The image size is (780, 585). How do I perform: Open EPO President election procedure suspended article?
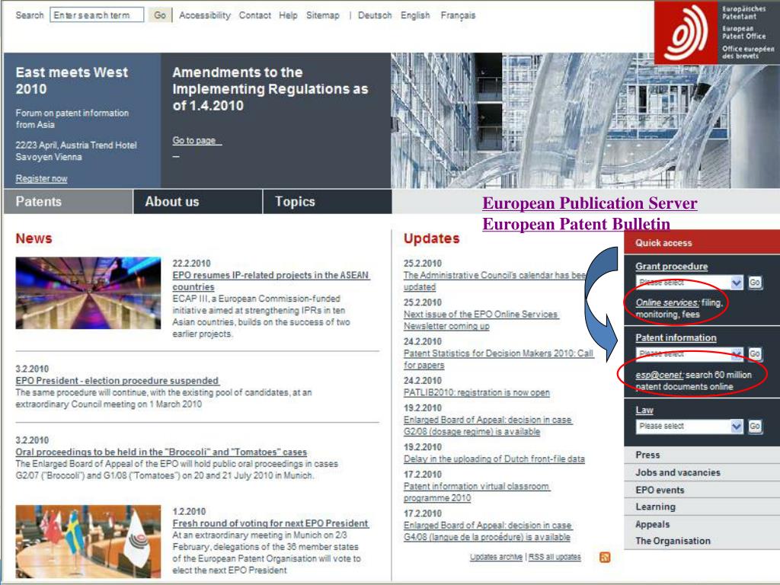117,381
